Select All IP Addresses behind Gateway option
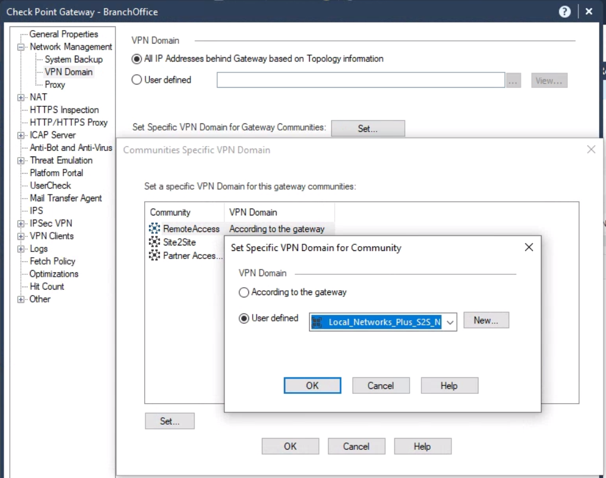Image resolution: width=606 pixels, height=478 pixels. 136,59
